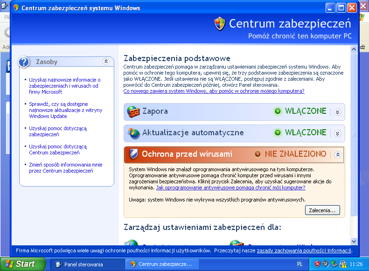Image resolution: width=369 pixels, height=271 pixels.
Task: Open the red security shield tray icon
Action: (317, 264)
